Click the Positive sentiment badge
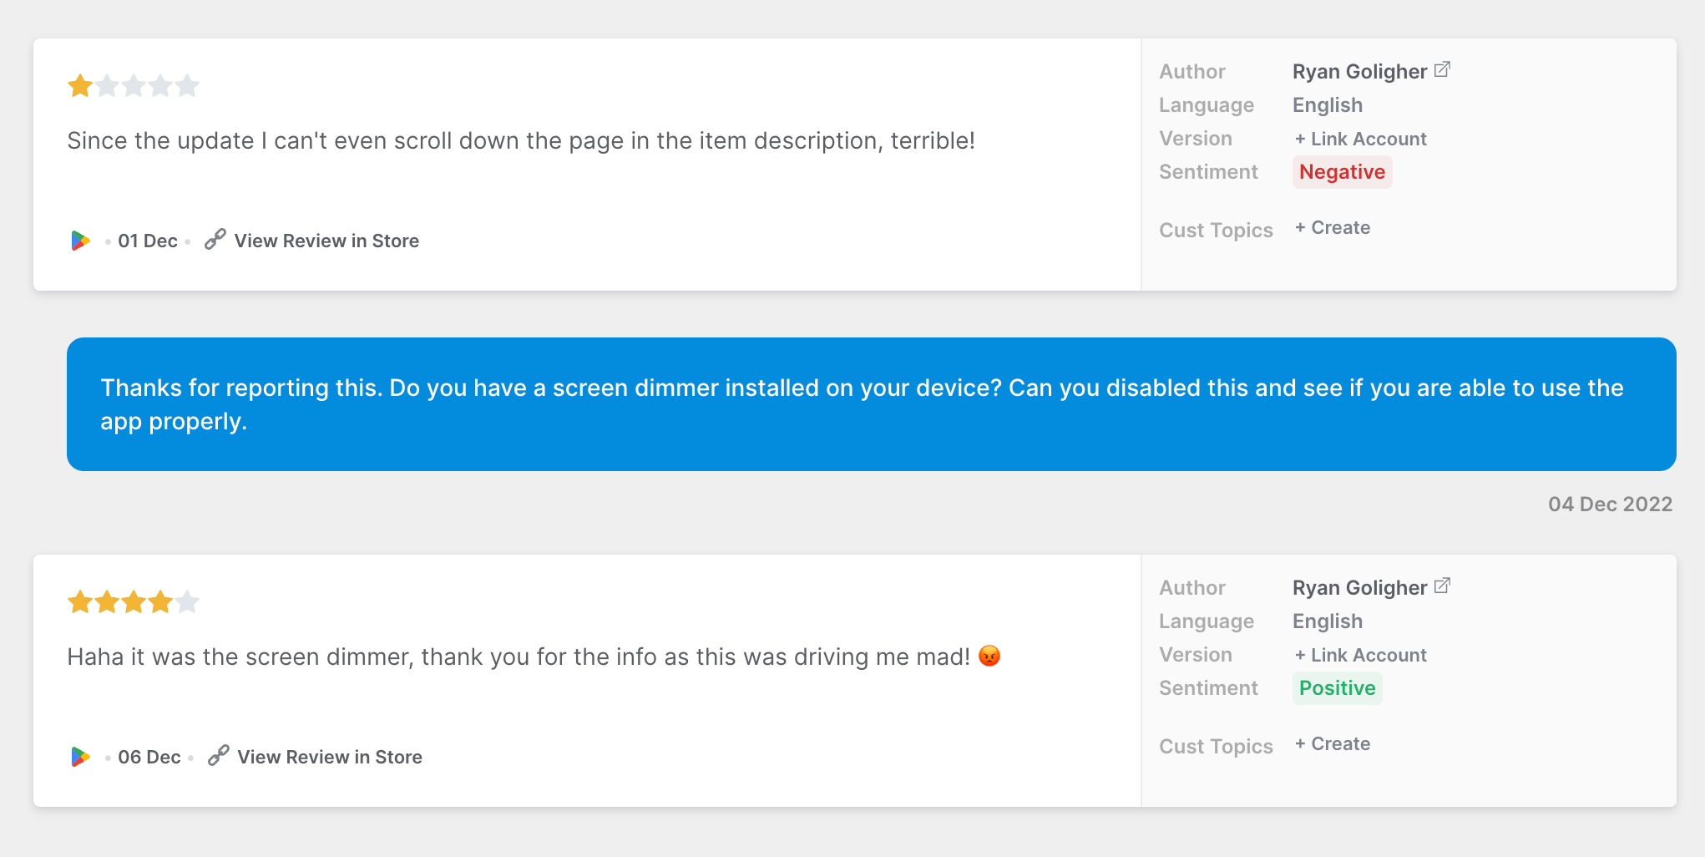 click(x=1338, y=688)
